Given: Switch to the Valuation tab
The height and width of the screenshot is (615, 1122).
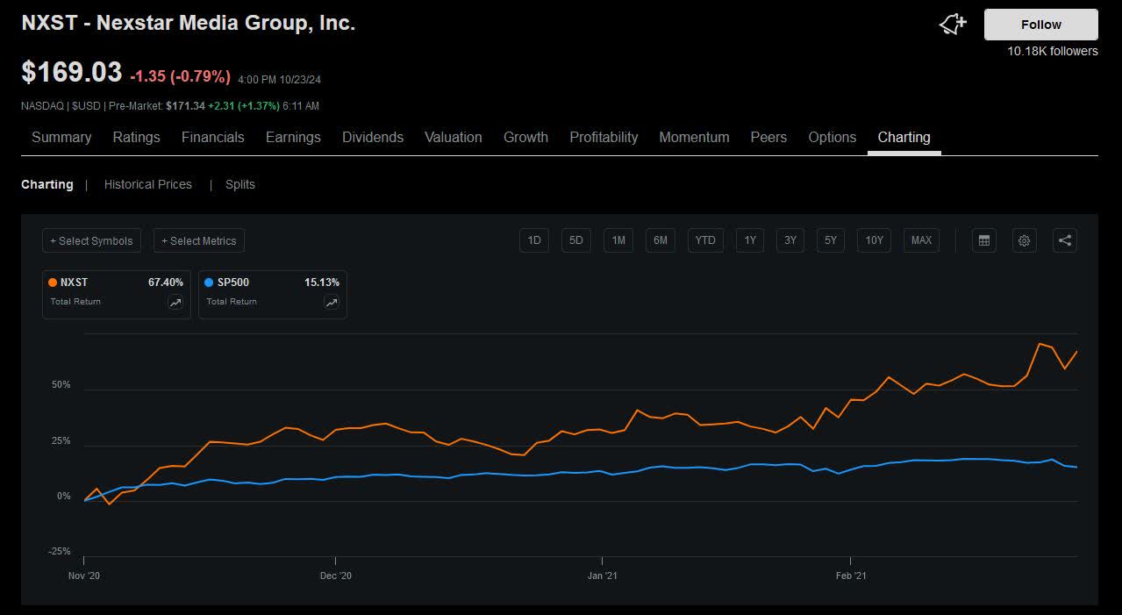Looking at the screenshot, I should [453, 137].
